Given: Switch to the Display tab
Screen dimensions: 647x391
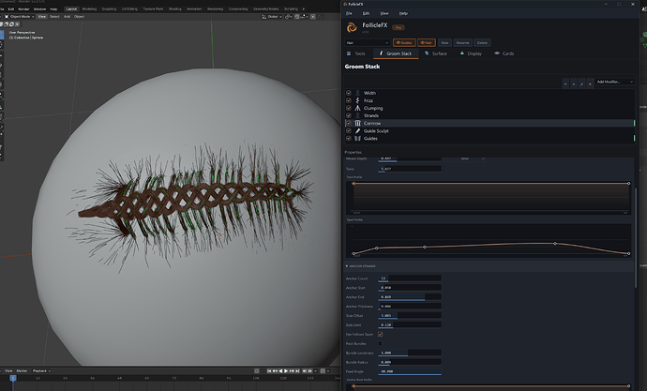Looking at the screenshot, I should point(471,53).
